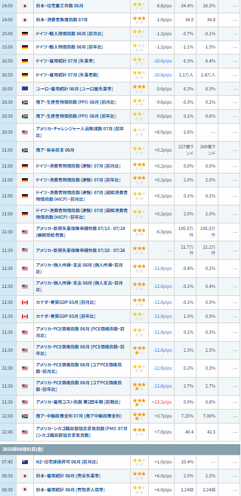Click US flag beside チャレンジャー人員削減数 07月
The width and height of the screenshot is (241, 496).
point(25,132)
